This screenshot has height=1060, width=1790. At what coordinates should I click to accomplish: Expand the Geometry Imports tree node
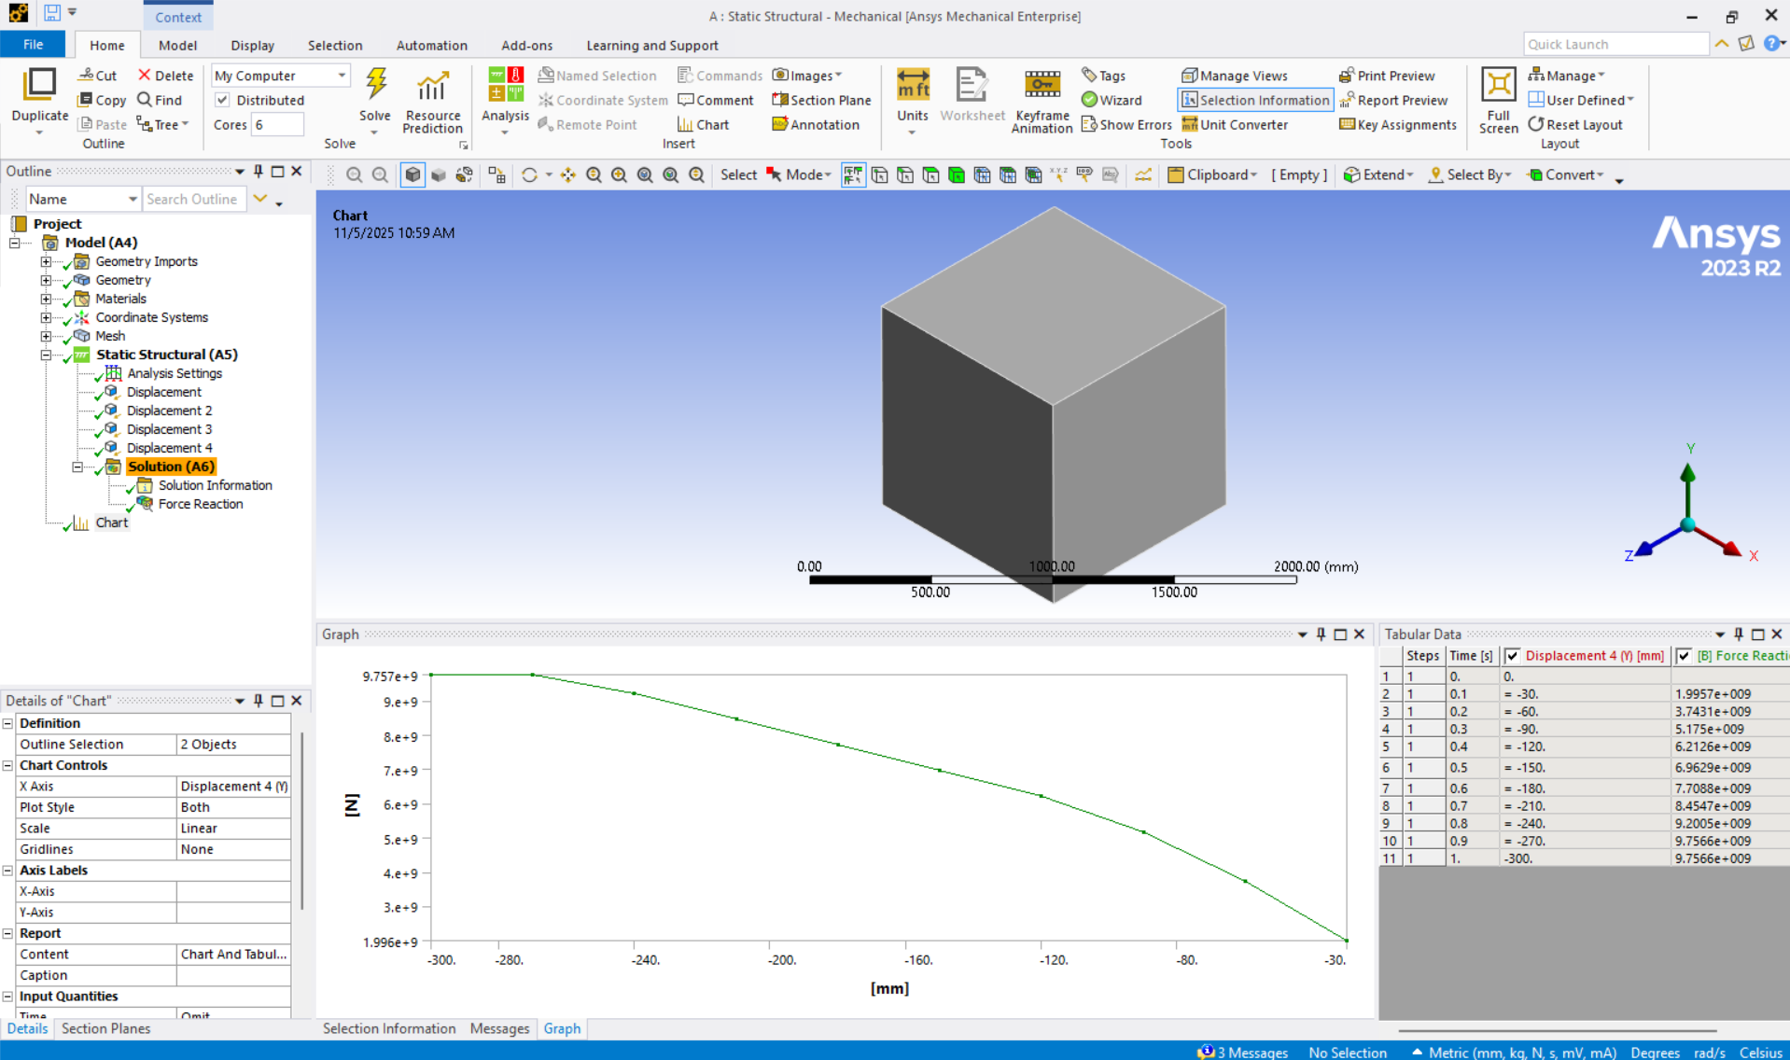pyautogui.click(x=46, y=261)
